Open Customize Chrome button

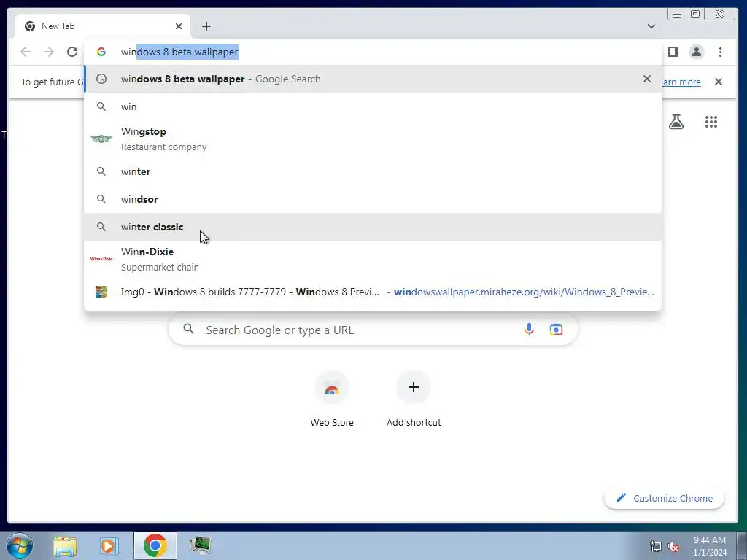tap(665, 498)
